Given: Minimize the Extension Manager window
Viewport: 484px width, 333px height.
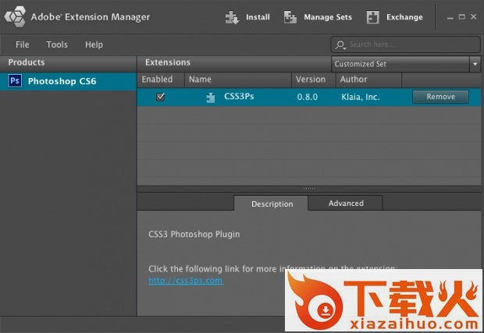Looking at the screenshot, I should [450, 17].
